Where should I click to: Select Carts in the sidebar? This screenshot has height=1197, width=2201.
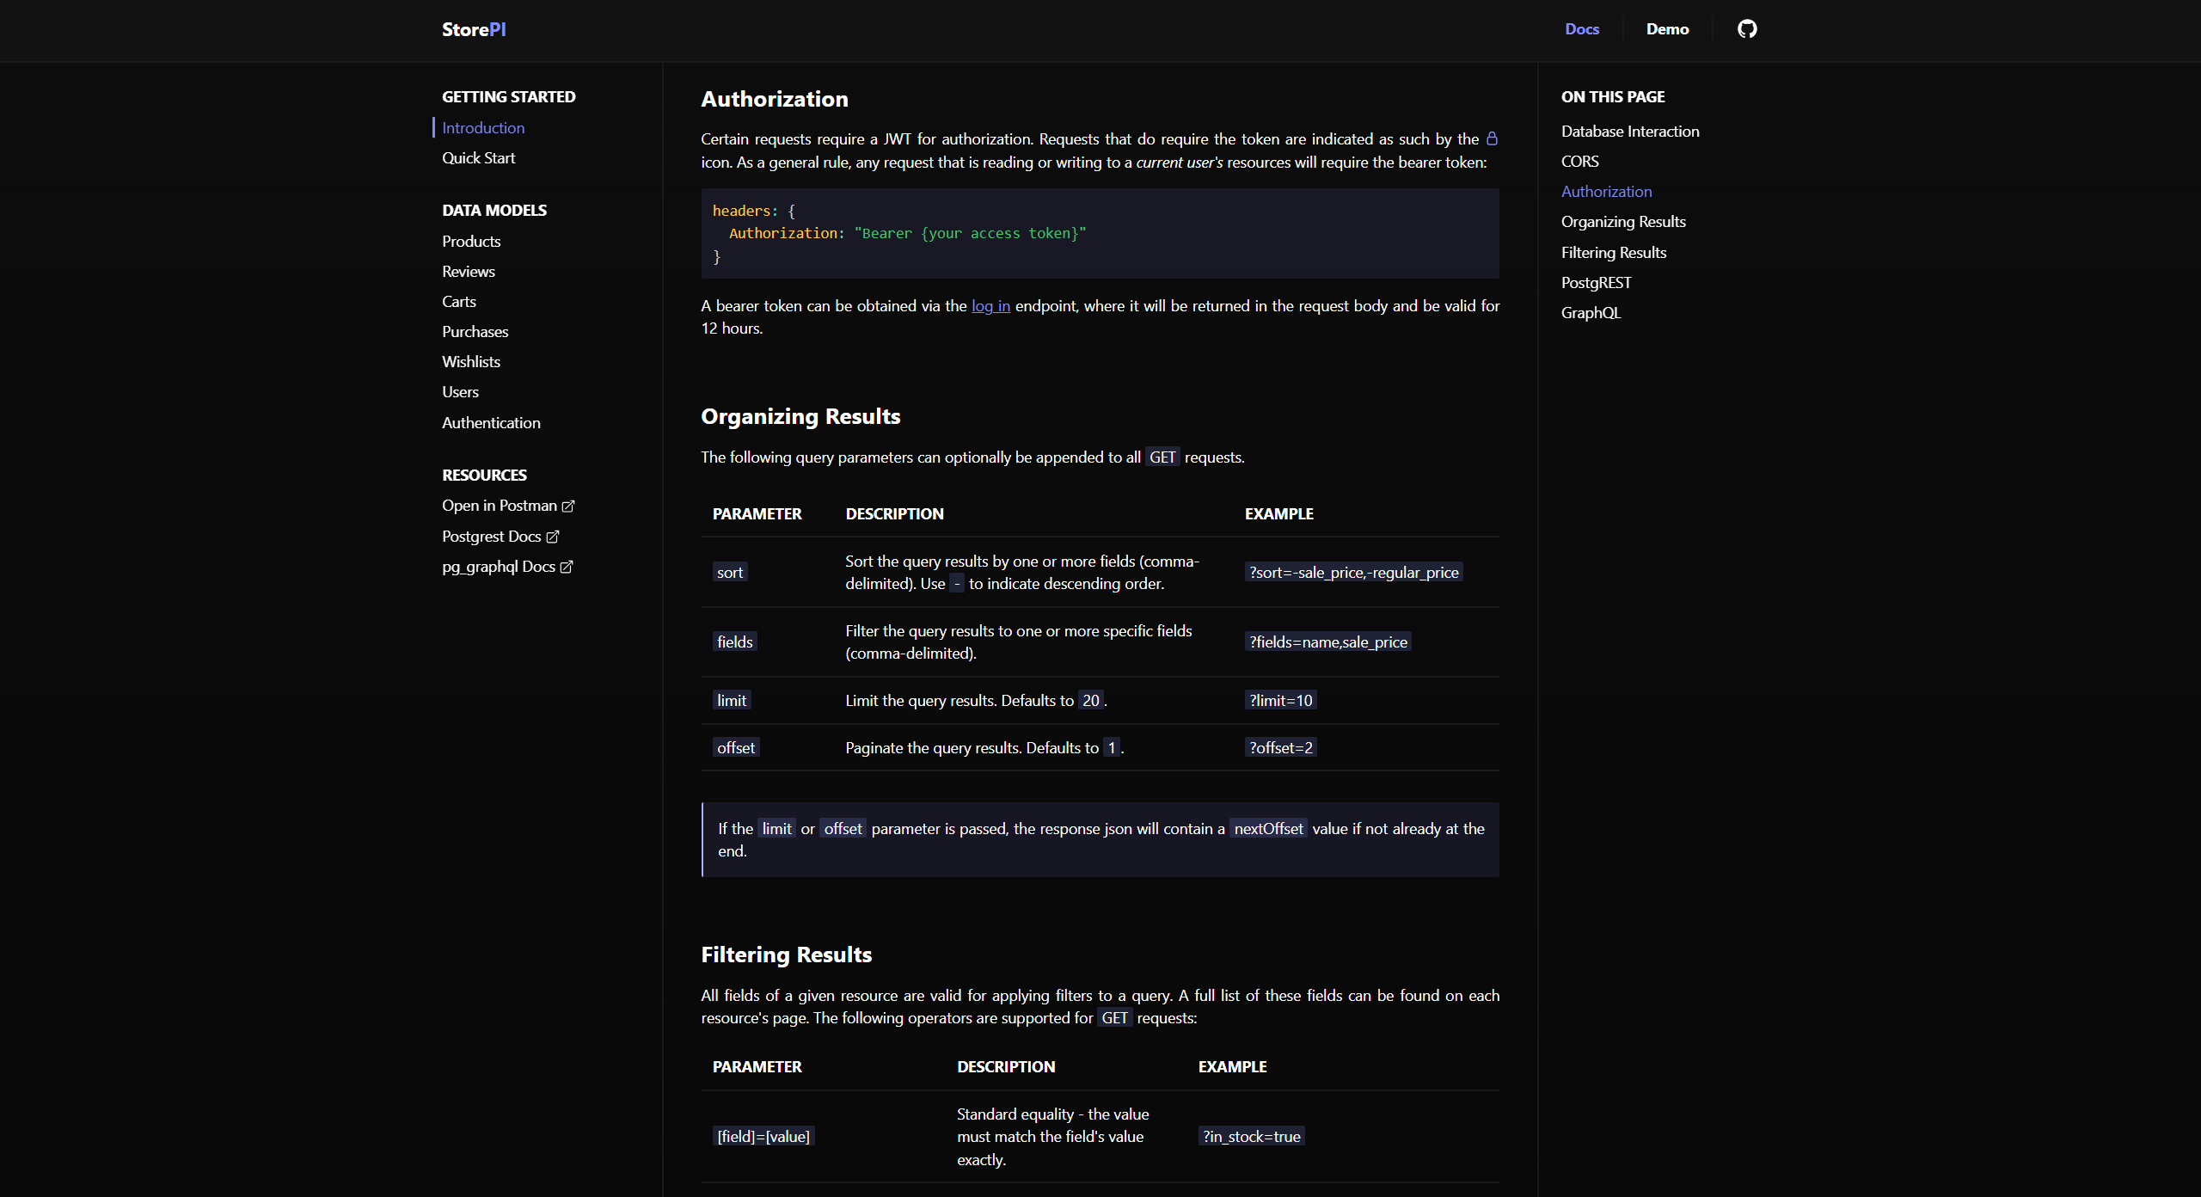coord(459,301)
